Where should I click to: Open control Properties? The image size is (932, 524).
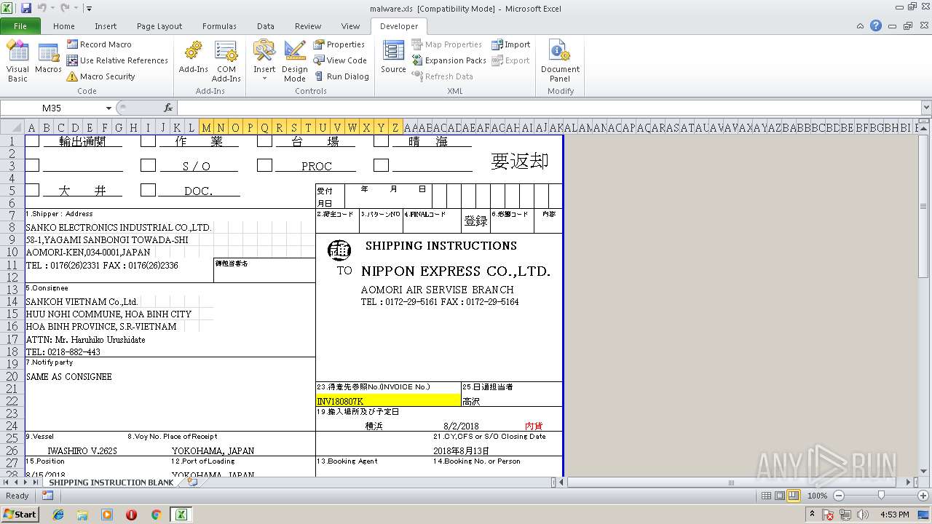tap(339, 44)
